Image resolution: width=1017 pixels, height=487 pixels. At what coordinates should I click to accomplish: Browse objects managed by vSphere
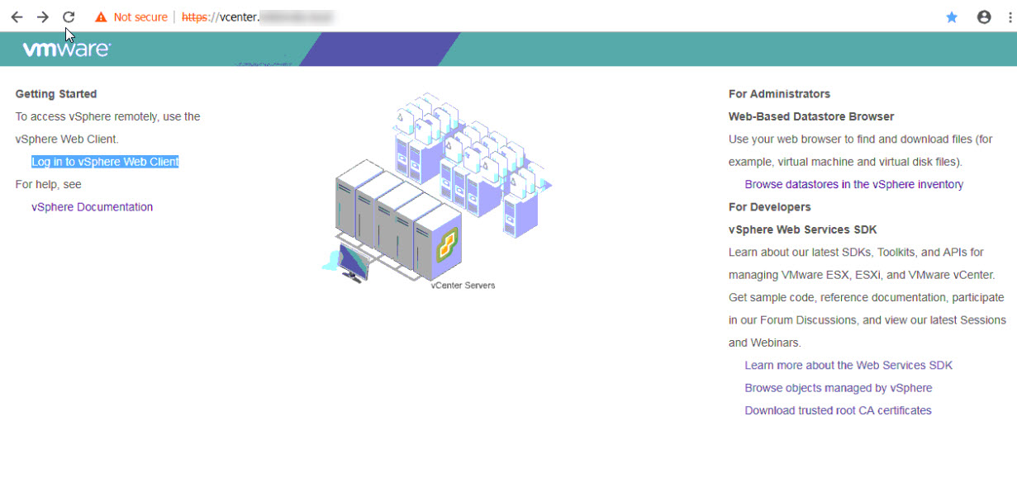pos(839,387)
